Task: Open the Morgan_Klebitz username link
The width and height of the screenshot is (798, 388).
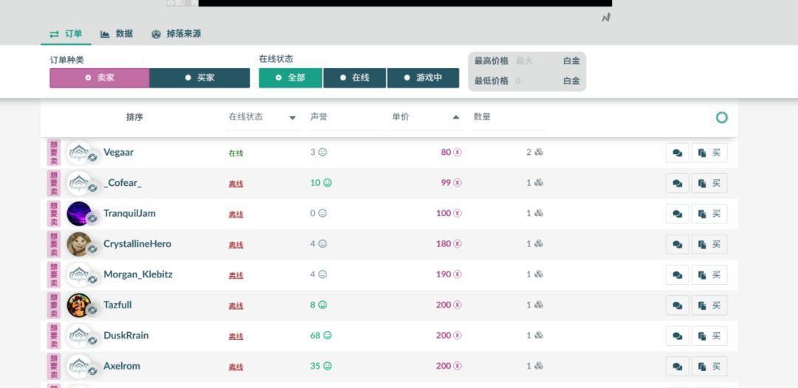Action: 138,274
